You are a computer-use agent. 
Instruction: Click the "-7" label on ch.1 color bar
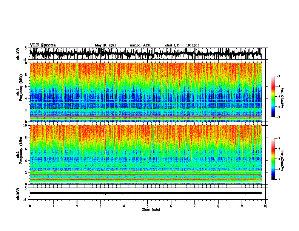pyautogui.click(x=279, y=117)
